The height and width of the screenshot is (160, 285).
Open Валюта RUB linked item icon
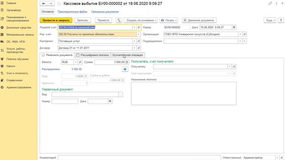[x=80, y=62]
